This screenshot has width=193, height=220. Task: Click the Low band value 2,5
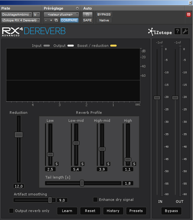pos(50,169)
